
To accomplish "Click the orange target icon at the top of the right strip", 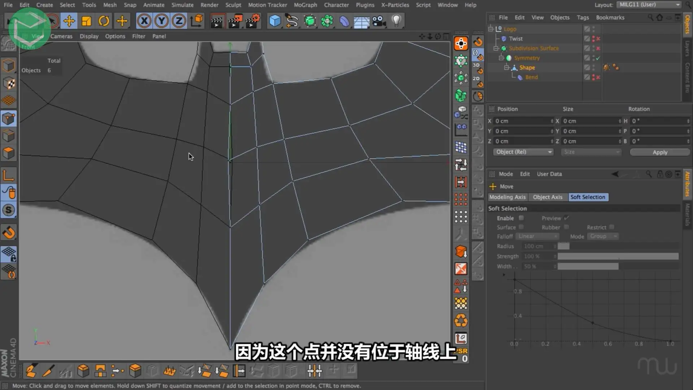I will click(x=461, y=44).
